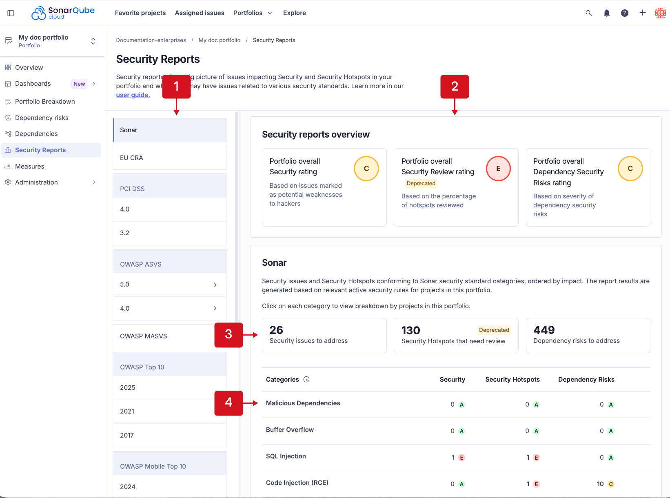Expand the Portfolios dropdown arrow
Viewport: 670px width, 498px height.
tap(270, 13)
